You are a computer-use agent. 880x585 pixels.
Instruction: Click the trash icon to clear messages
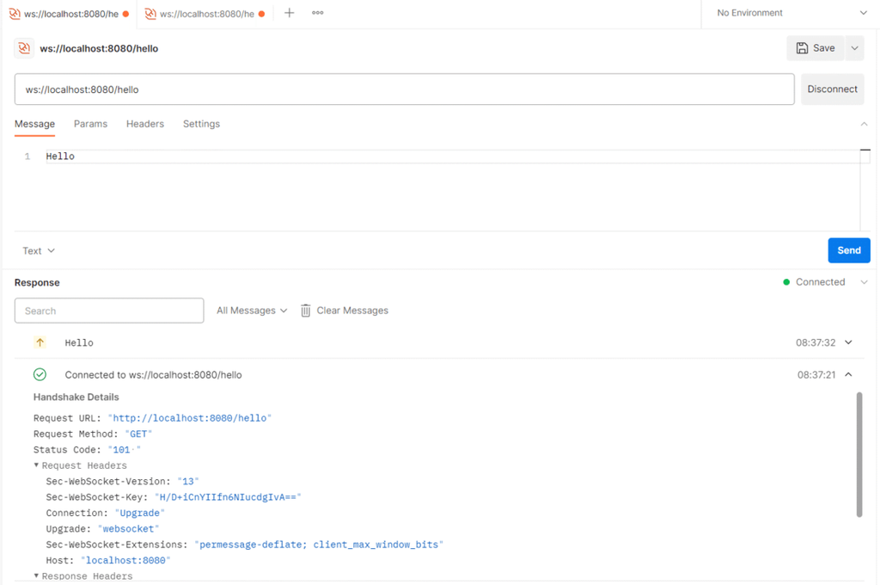(305, 311)
